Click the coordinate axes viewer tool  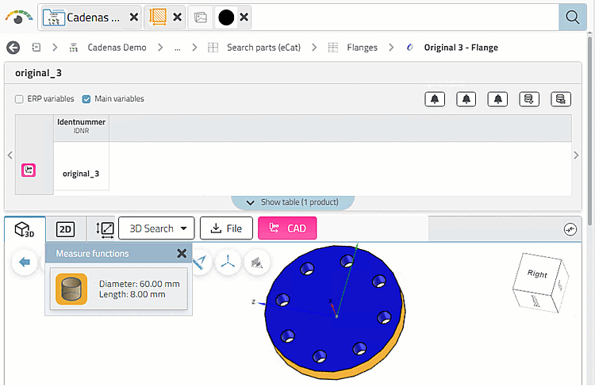pos(228,262)
